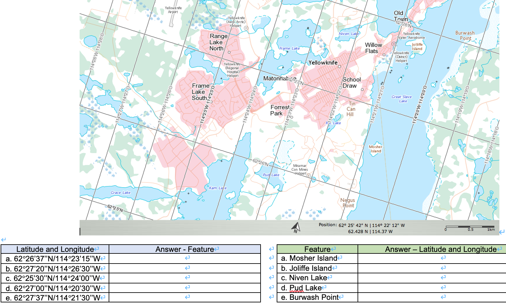Select the Yellowknife (District) Heliport H symbol
This screenshot has width=506, height=303.
pyautogui.click(x=393, y=44)
